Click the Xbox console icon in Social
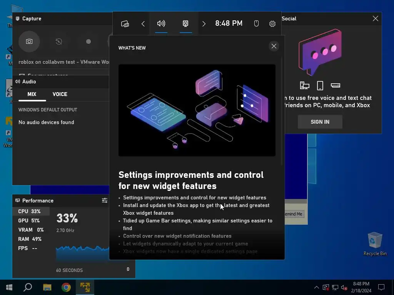 336,86
